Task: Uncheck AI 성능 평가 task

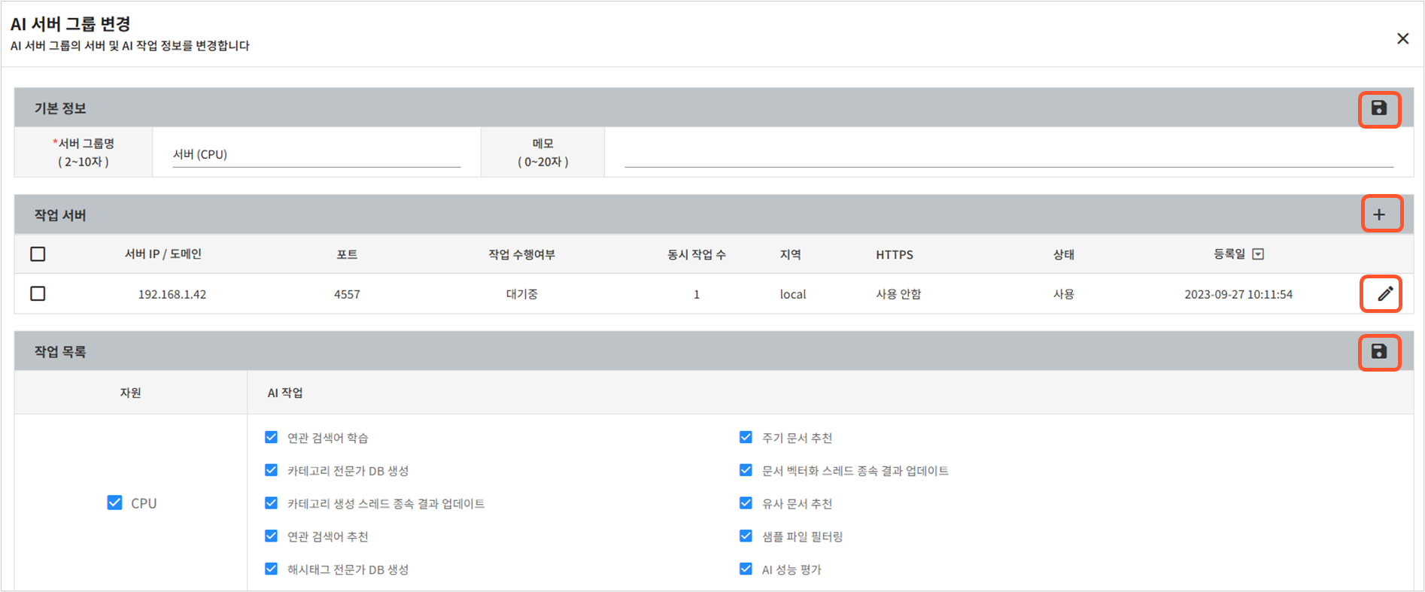Action: (x=746, y=569)
